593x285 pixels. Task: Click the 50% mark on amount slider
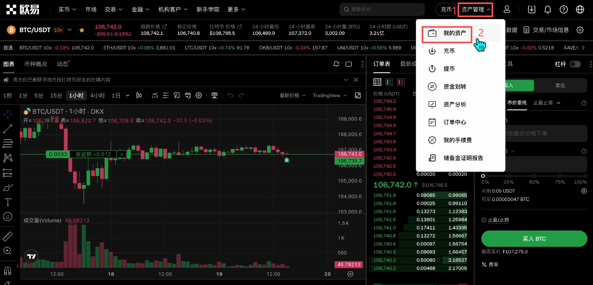(x=534, y=176)
